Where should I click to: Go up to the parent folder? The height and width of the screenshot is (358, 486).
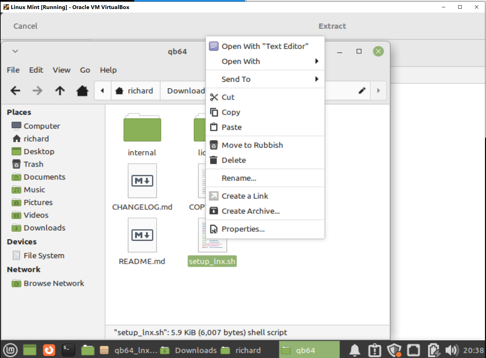60,91
